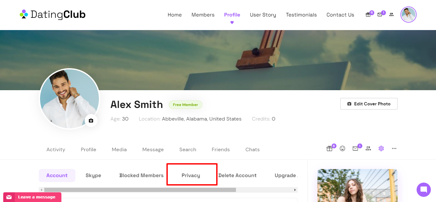Open the friends icon in top header
The image size is (436, 202).
point(391,15)
